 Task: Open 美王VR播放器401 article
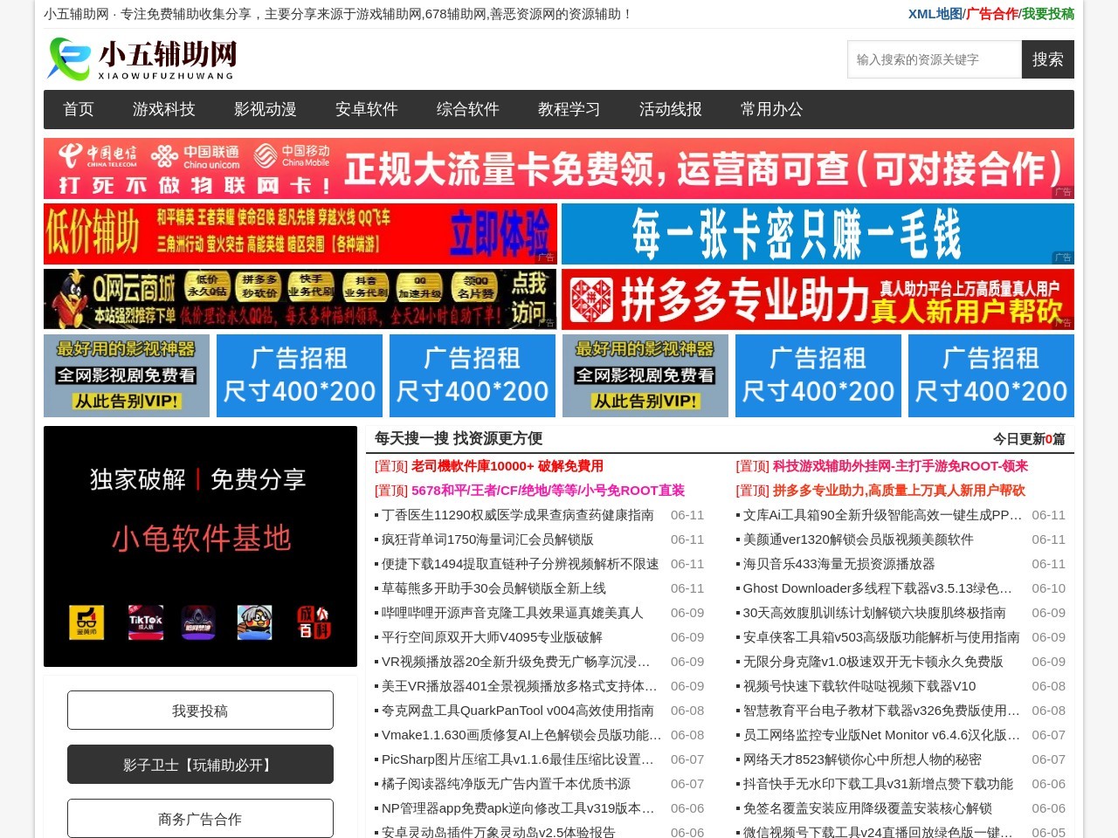pyautogui.click(x=519, y=686)
